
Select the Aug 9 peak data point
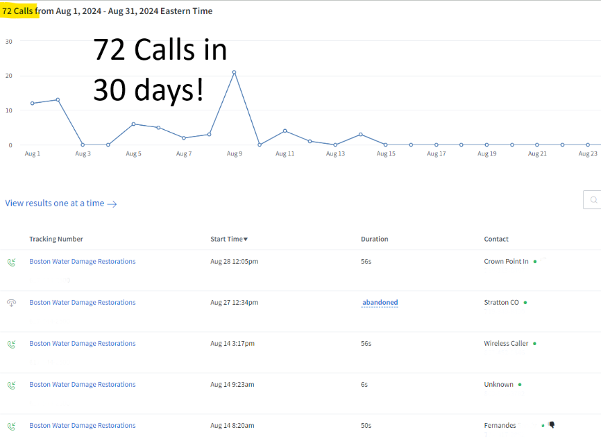click(234, 72)
